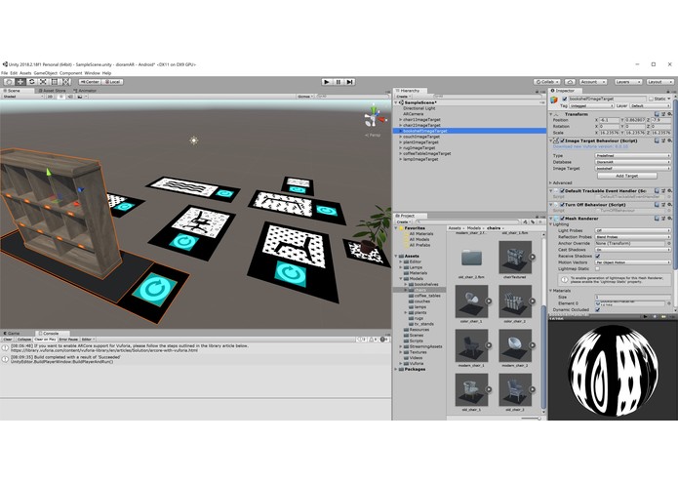The image size is (678, 482).
Task: Click the Play button
Action: click(327, 82)
